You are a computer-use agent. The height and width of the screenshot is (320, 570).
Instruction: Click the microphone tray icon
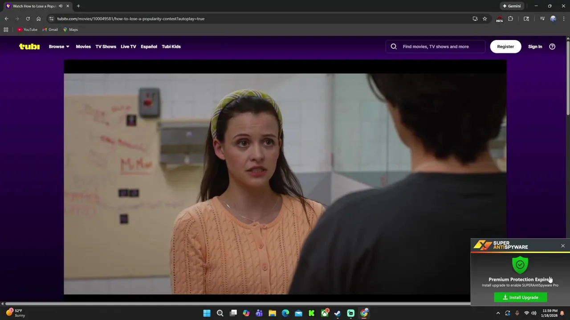tap(517, 313)
